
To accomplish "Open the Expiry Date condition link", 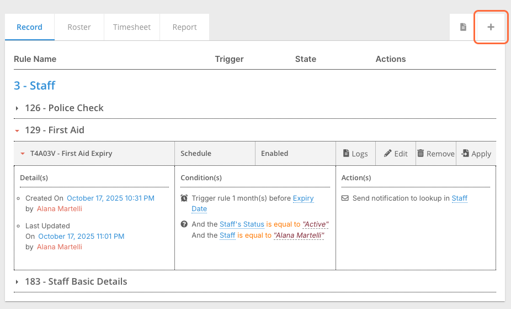I will pyautogui.click(x=304, y=198).
